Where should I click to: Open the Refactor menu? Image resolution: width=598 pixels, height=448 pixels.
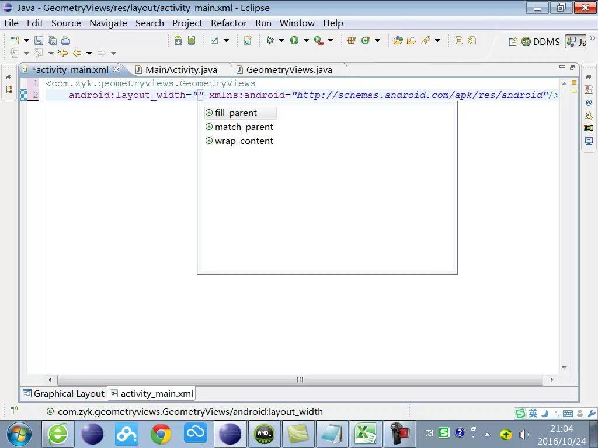[x=229, y=23]
